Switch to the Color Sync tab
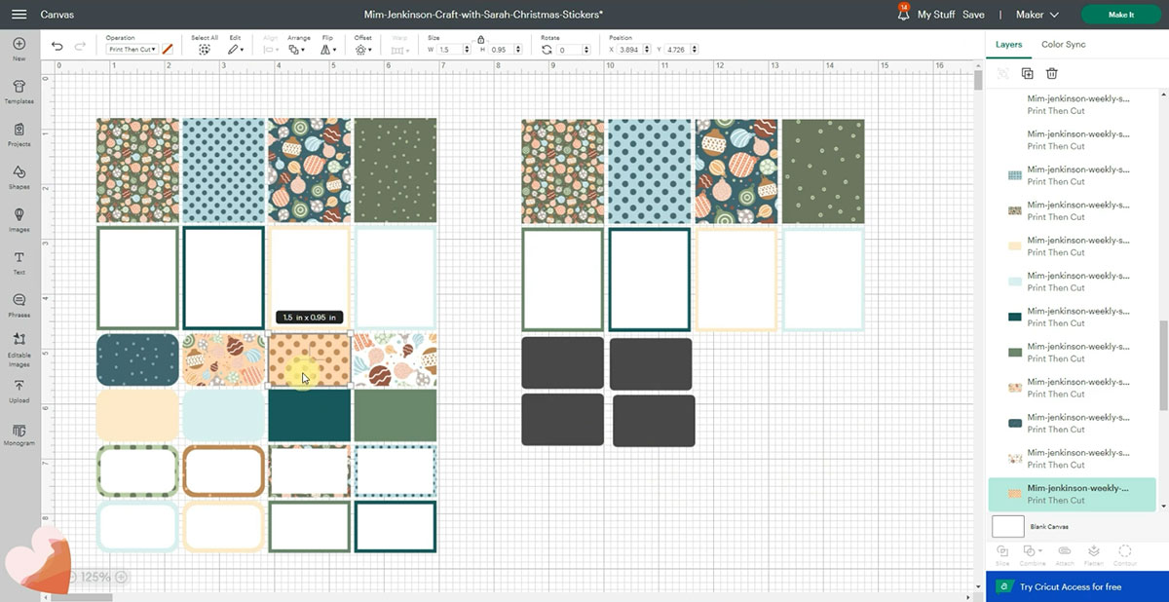The width and height of the screenshot is (1169, 602). (1063, 45)
